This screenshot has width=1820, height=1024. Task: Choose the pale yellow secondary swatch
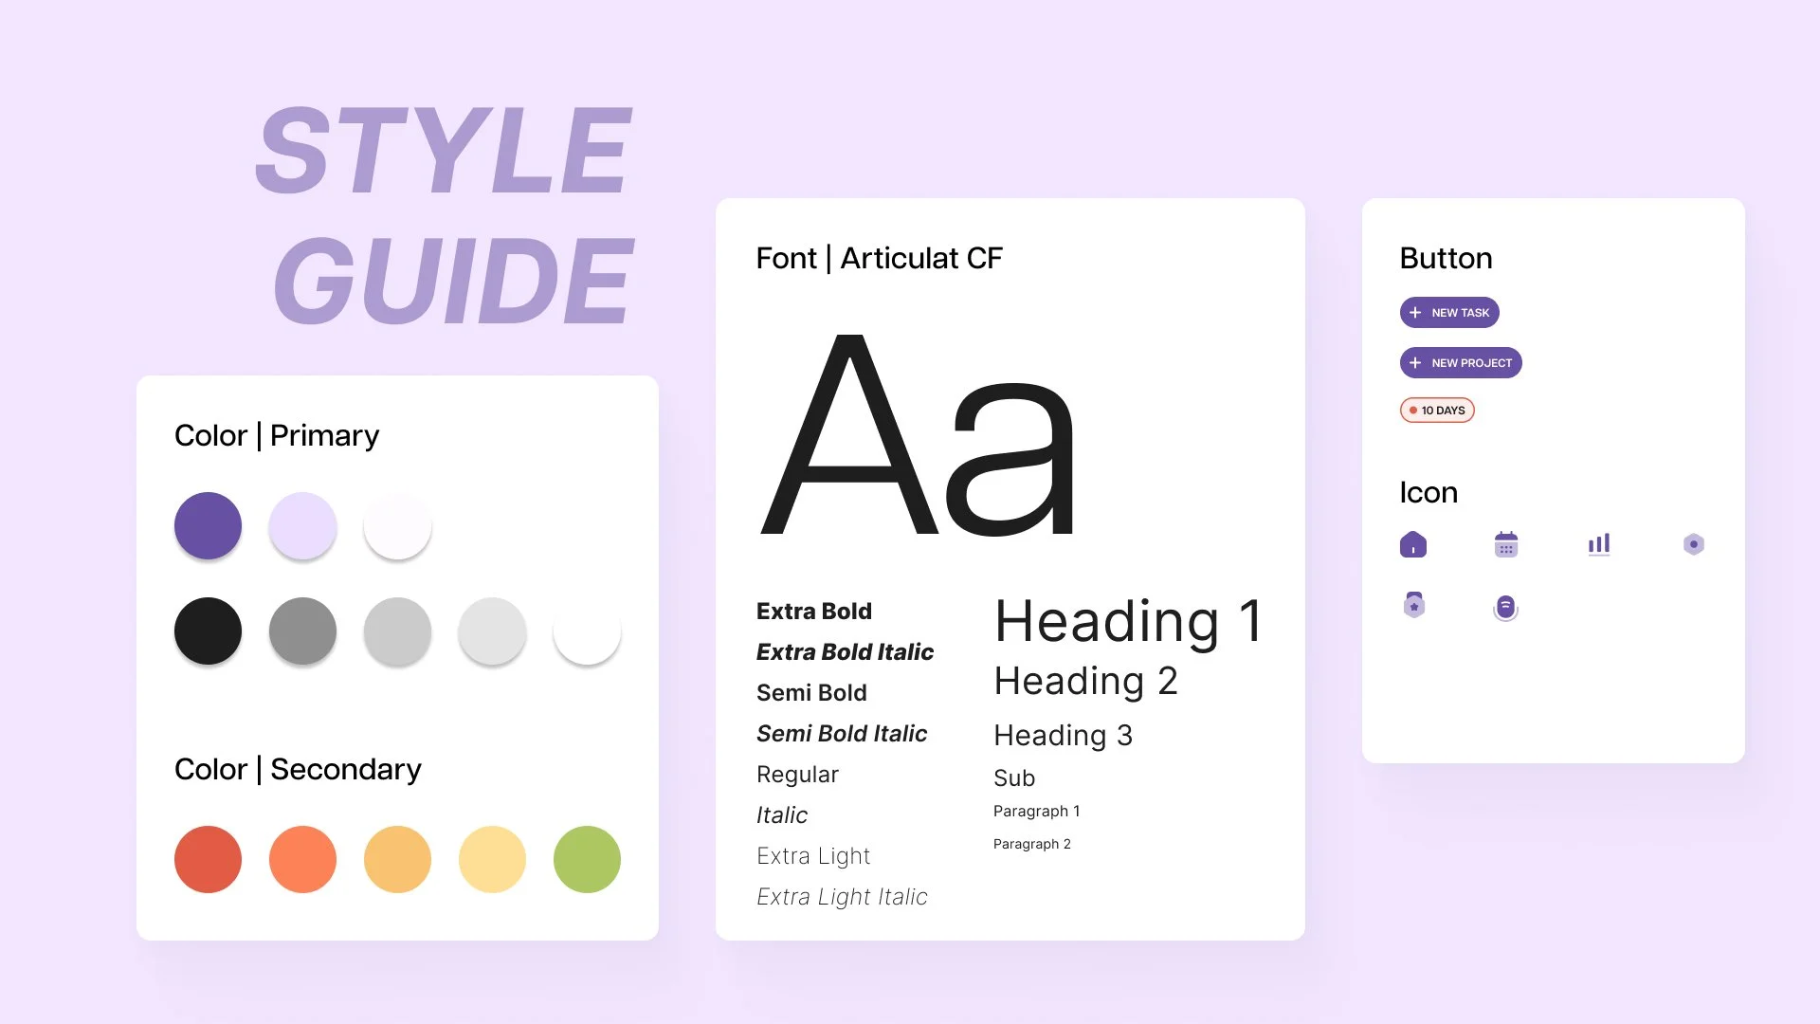[x=492, y=859]
